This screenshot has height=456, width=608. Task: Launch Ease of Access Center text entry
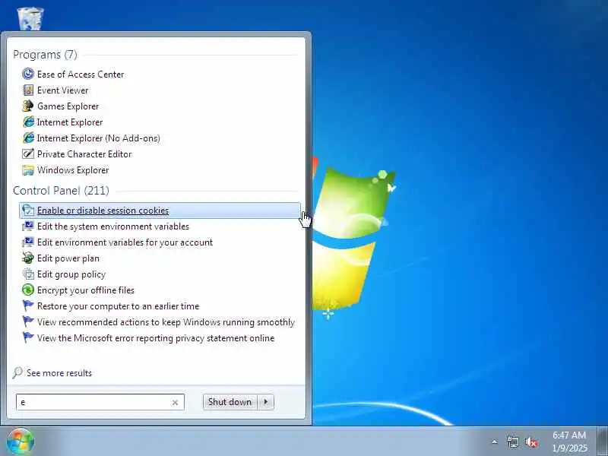81,74
